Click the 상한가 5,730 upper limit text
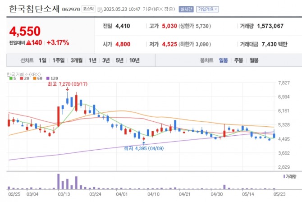This screenshot has width=302, height=202. coord(195,26)
